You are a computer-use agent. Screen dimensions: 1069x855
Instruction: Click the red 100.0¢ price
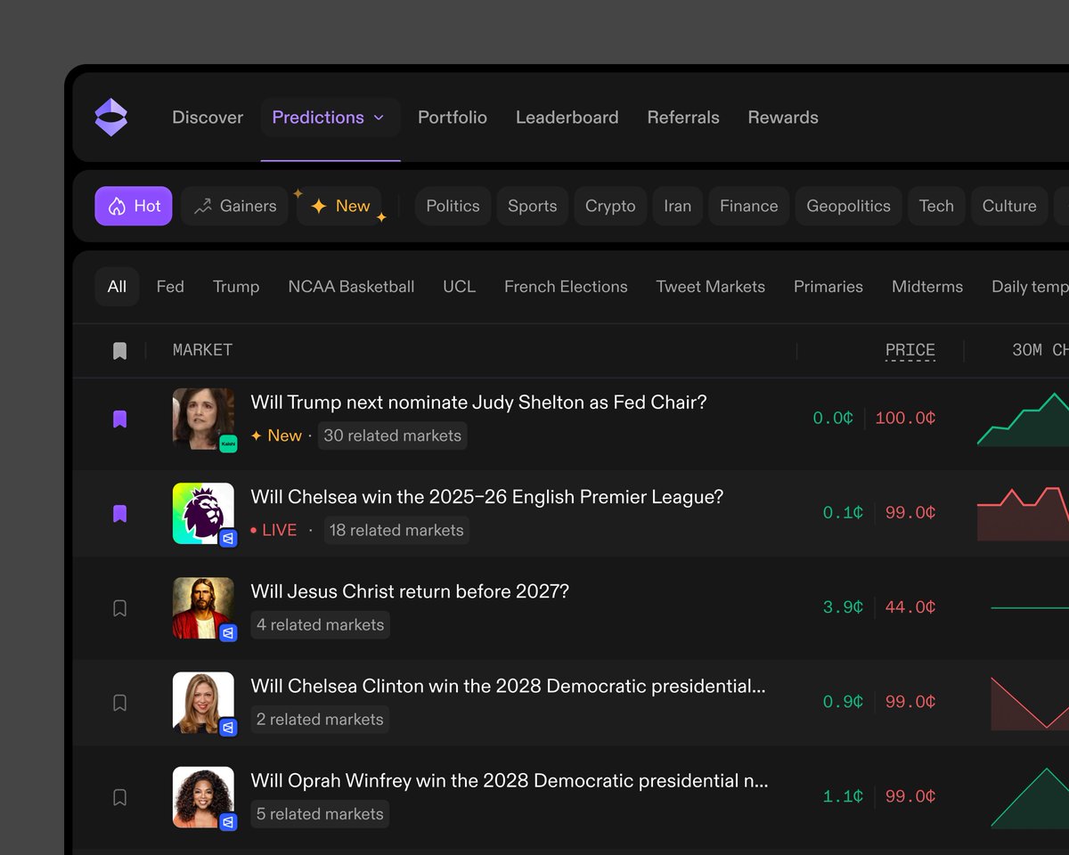click(x=905, y=419)
